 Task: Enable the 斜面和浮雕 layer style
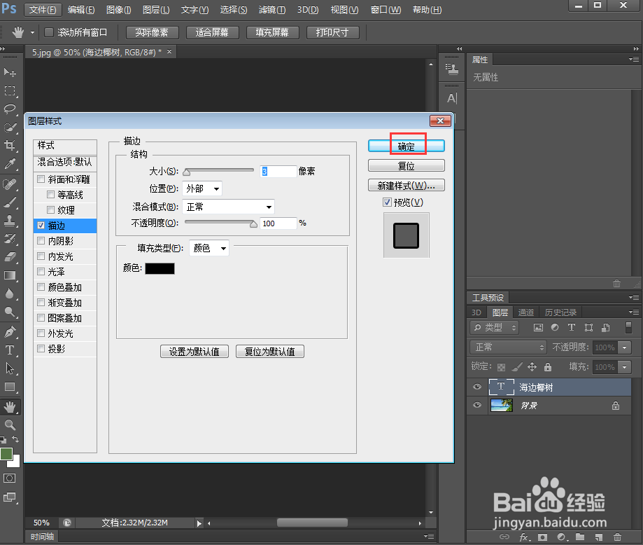(41, 179)
